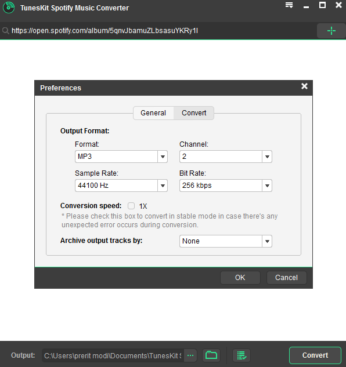
Task: Click the Output Format: heading text
Action: pos(85,131)
